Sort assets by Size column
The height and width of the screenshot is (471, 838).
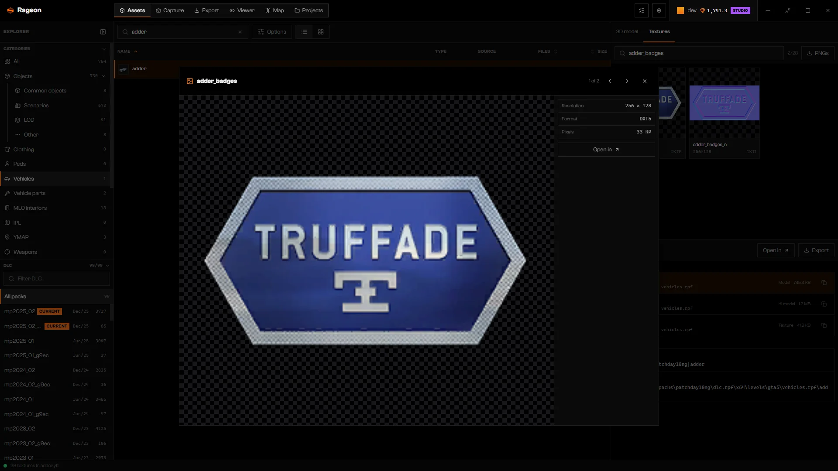point(599,51)
